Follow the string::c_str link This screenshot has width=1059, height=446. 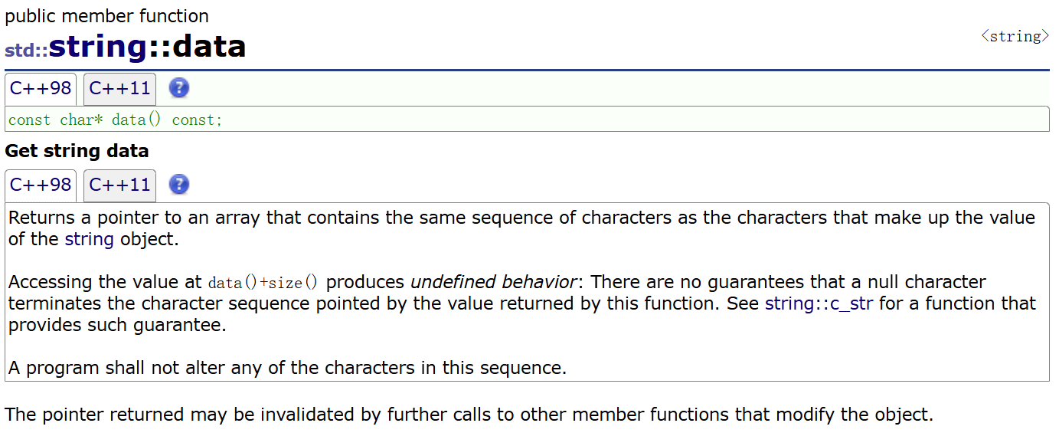(x=819, y=303)
